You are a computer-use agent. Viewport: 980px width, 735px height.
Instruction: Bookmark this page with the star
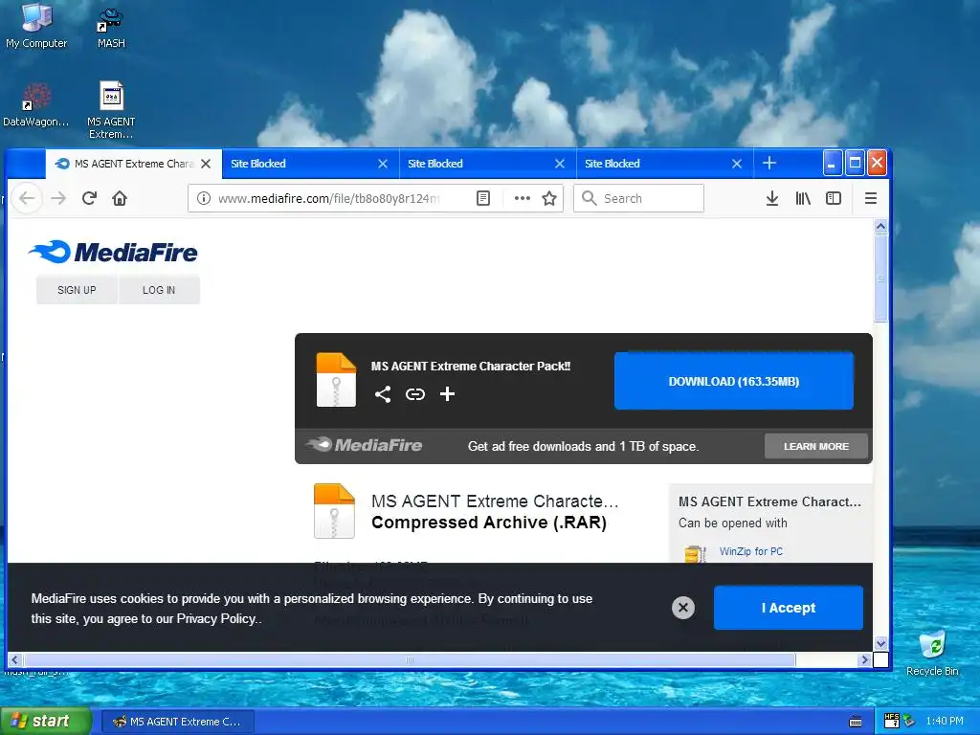coord(548,198)
